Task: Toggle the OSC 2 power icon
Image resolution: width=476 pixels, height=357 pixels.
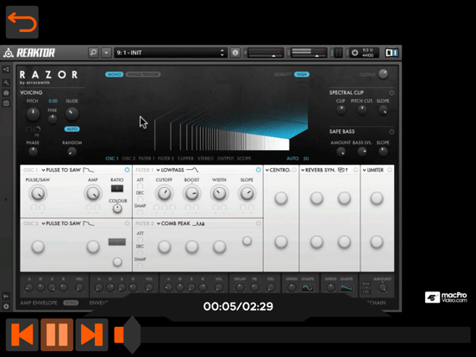Action: pos(127,223)
